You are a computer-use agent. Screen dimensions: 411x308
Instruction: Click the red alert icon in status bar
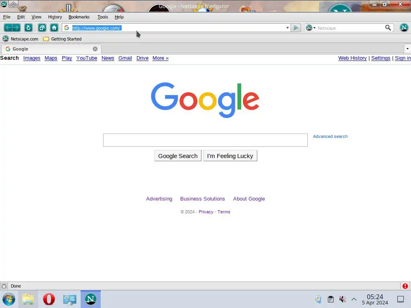coord(405,286)
